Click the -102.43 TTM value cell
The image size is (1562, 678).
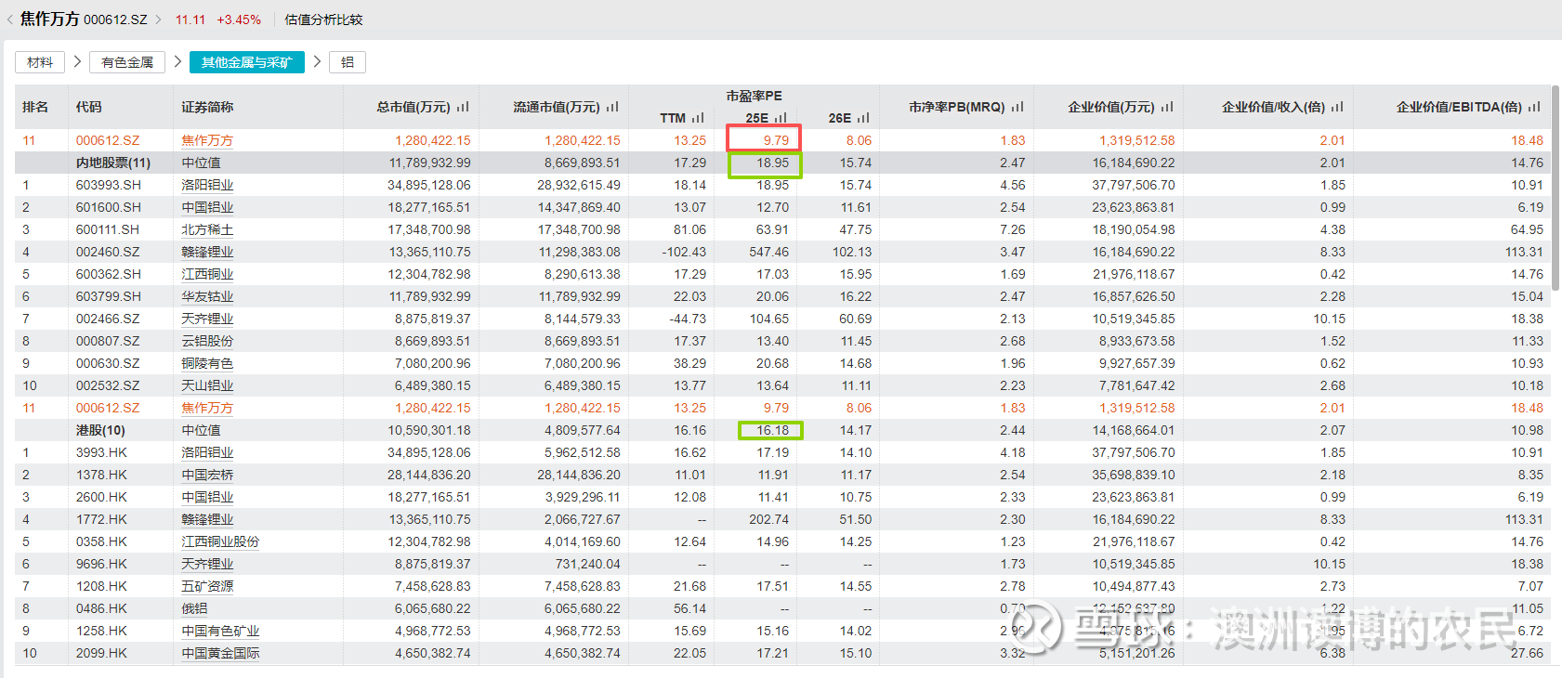point(684,252)
